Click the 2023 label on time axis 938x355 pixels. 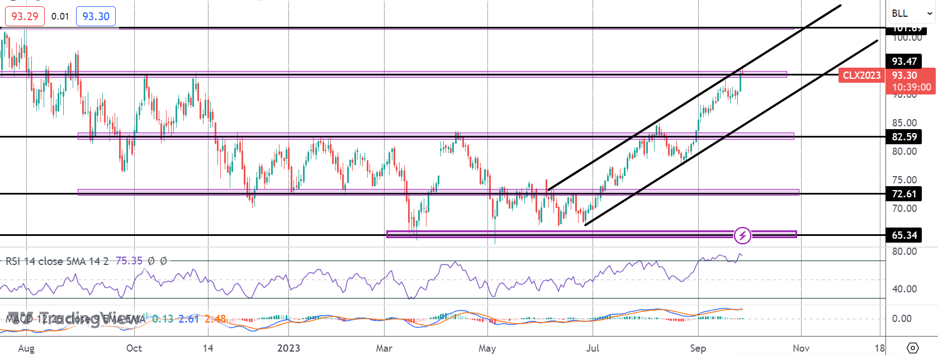[288, 348]
